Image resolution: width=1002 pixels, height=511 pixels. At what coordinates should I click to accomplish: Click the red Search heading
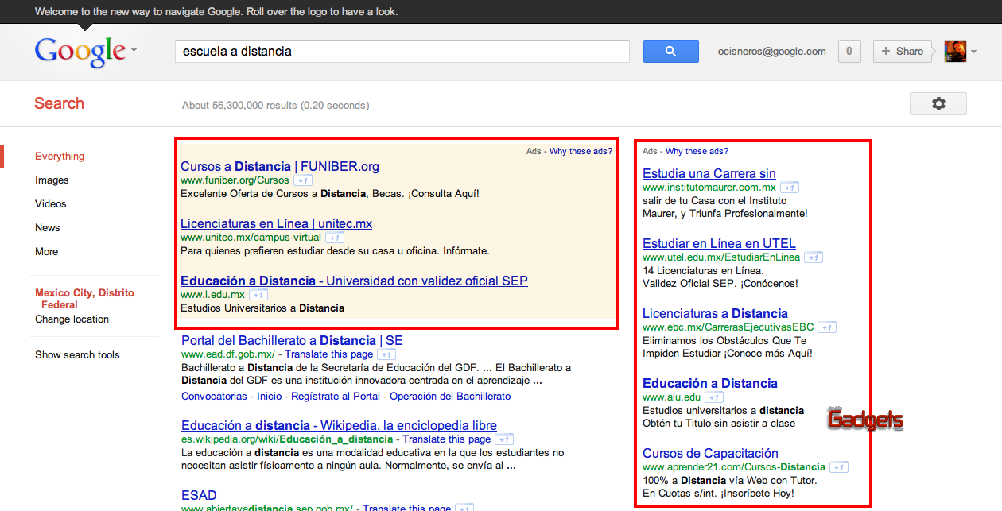59,103
